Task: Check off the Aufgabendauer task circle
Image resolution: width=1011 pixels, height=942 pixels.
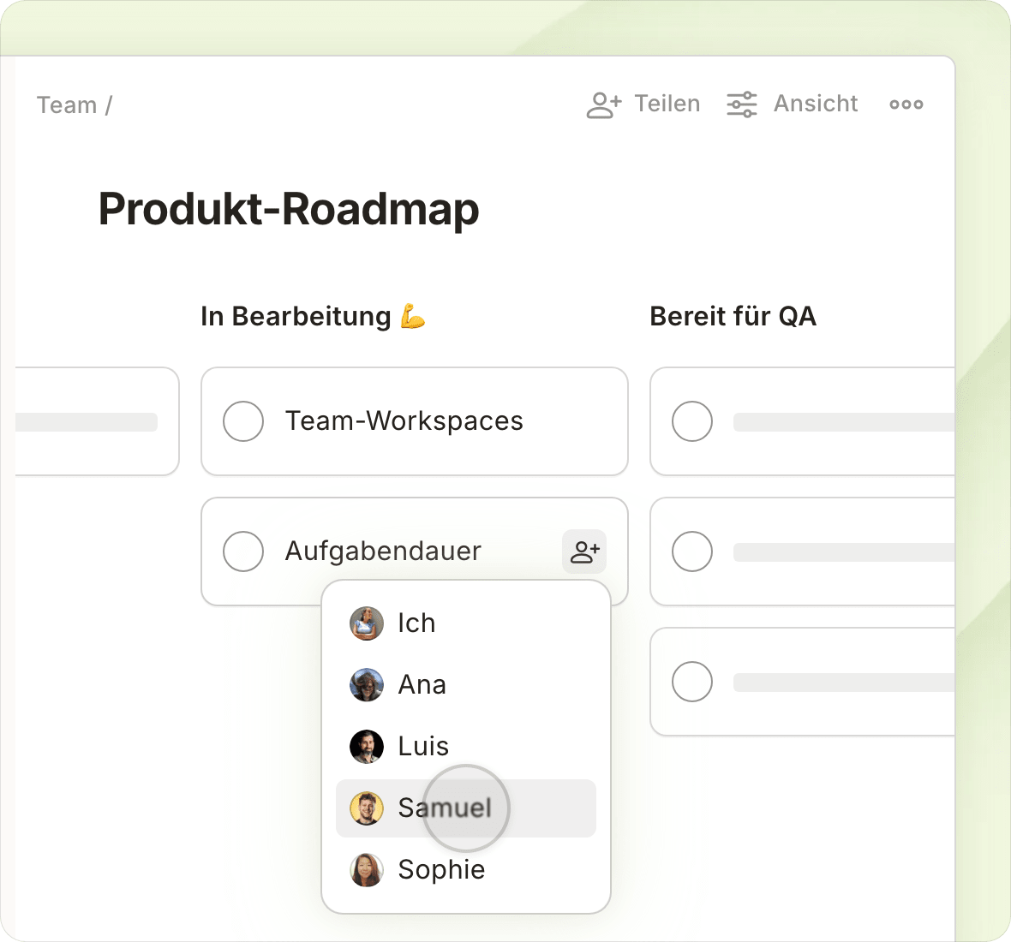Action: click(x=243, y=551)
